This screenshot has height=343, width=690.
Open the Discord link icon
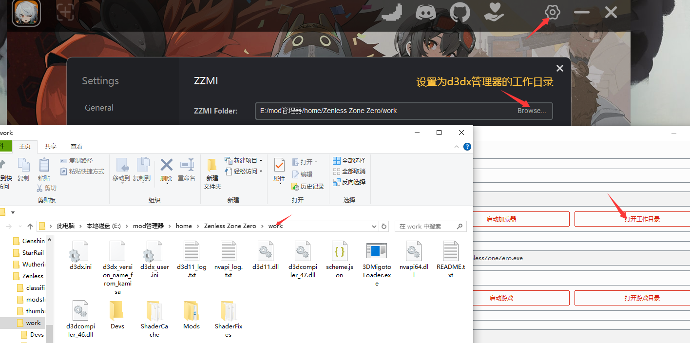425,12
